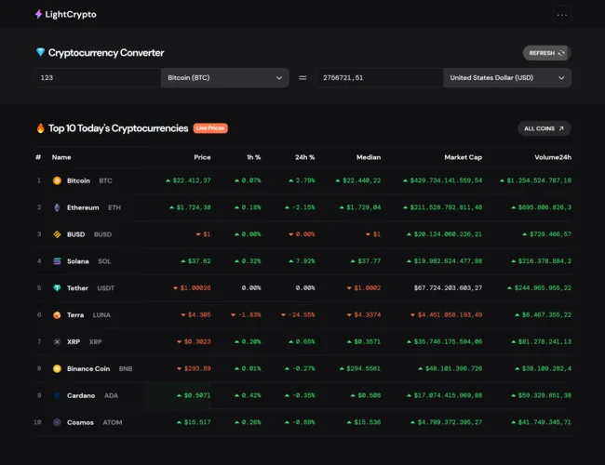Sort by the Median column header
Viewport: 605px width, 465px height.
(369, 157)
